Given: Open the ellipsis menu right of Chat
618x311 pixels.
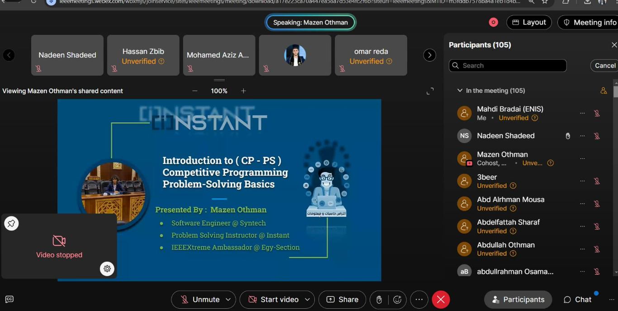Looking at the screenshot, I should tap(612, 300).
